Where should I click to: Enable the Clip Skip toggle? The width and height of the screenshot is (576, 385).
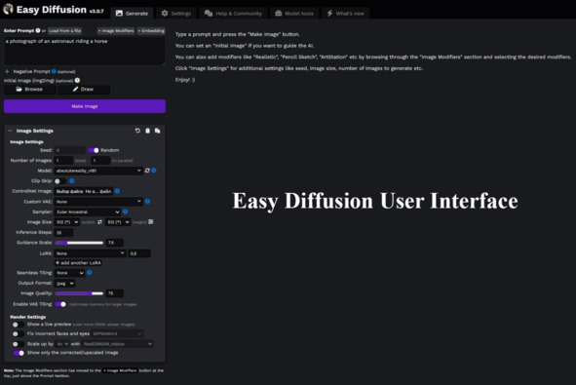click(60, 181)
